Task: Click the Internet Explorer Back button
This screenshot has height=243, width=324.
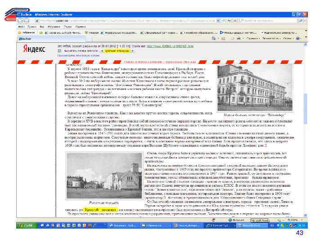Action: click(20, 20)
